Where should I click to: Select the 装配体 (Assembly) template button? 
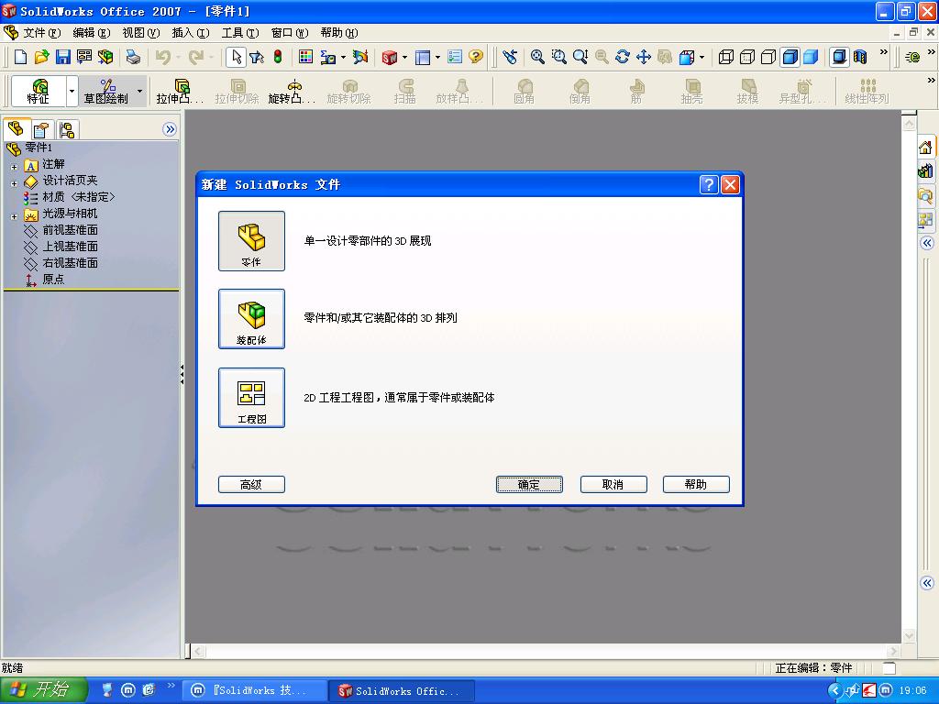tap(251, 318)
